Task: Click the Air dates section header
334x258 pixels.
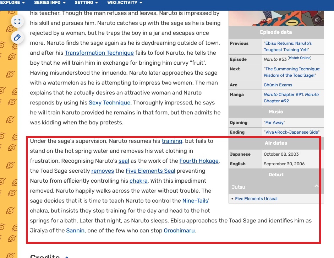Action: pos(276,143)
